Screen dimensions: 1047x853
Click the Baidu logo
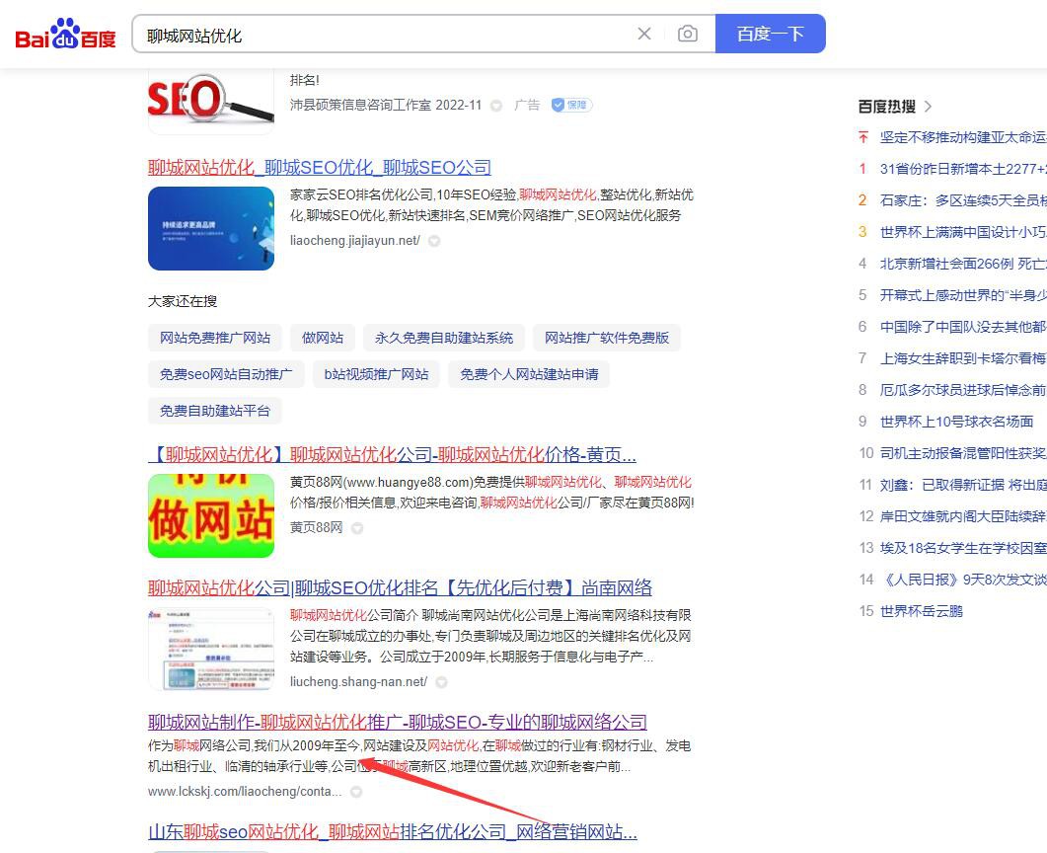pos(65,34)
